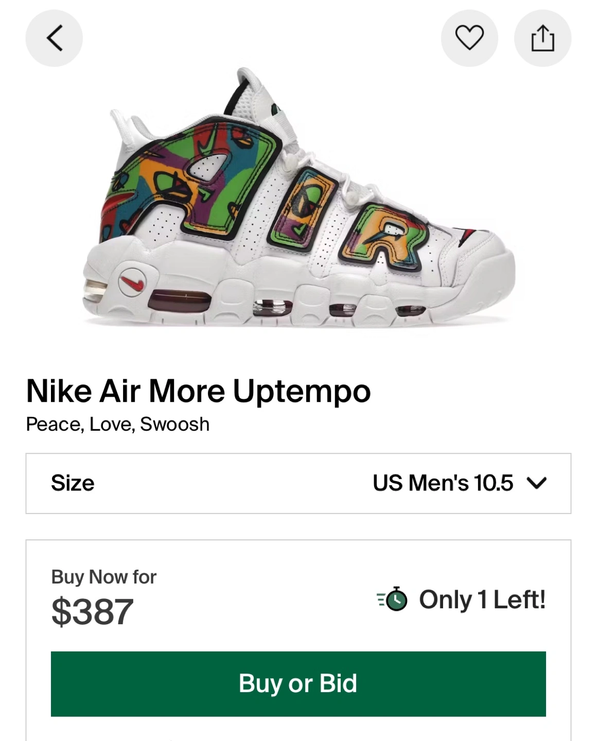
Task: Click the Nike Air More Uptempo title
Action: pyautogui.click(x=198, y=391)
